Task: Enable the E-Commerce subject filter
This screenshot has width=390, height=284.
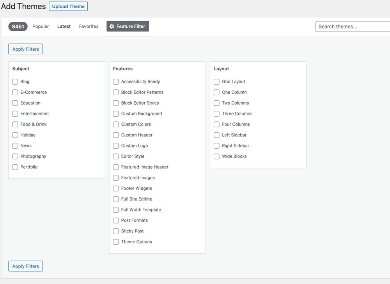Action: [x=15, y=92]
